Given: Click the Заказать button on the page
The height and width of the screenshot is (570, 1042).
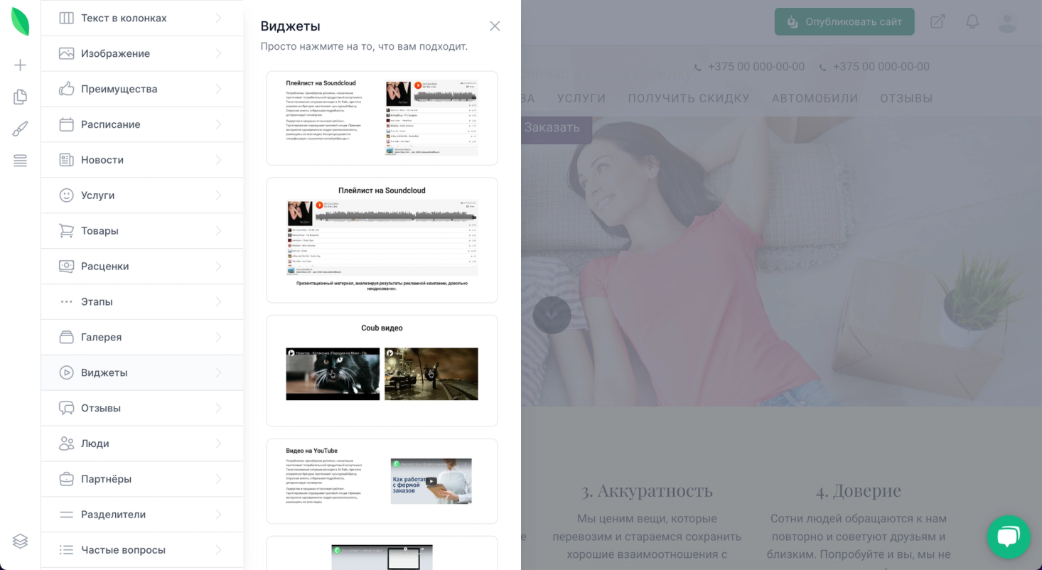Looking at the screenshot, I should click(x=557, y=128).
